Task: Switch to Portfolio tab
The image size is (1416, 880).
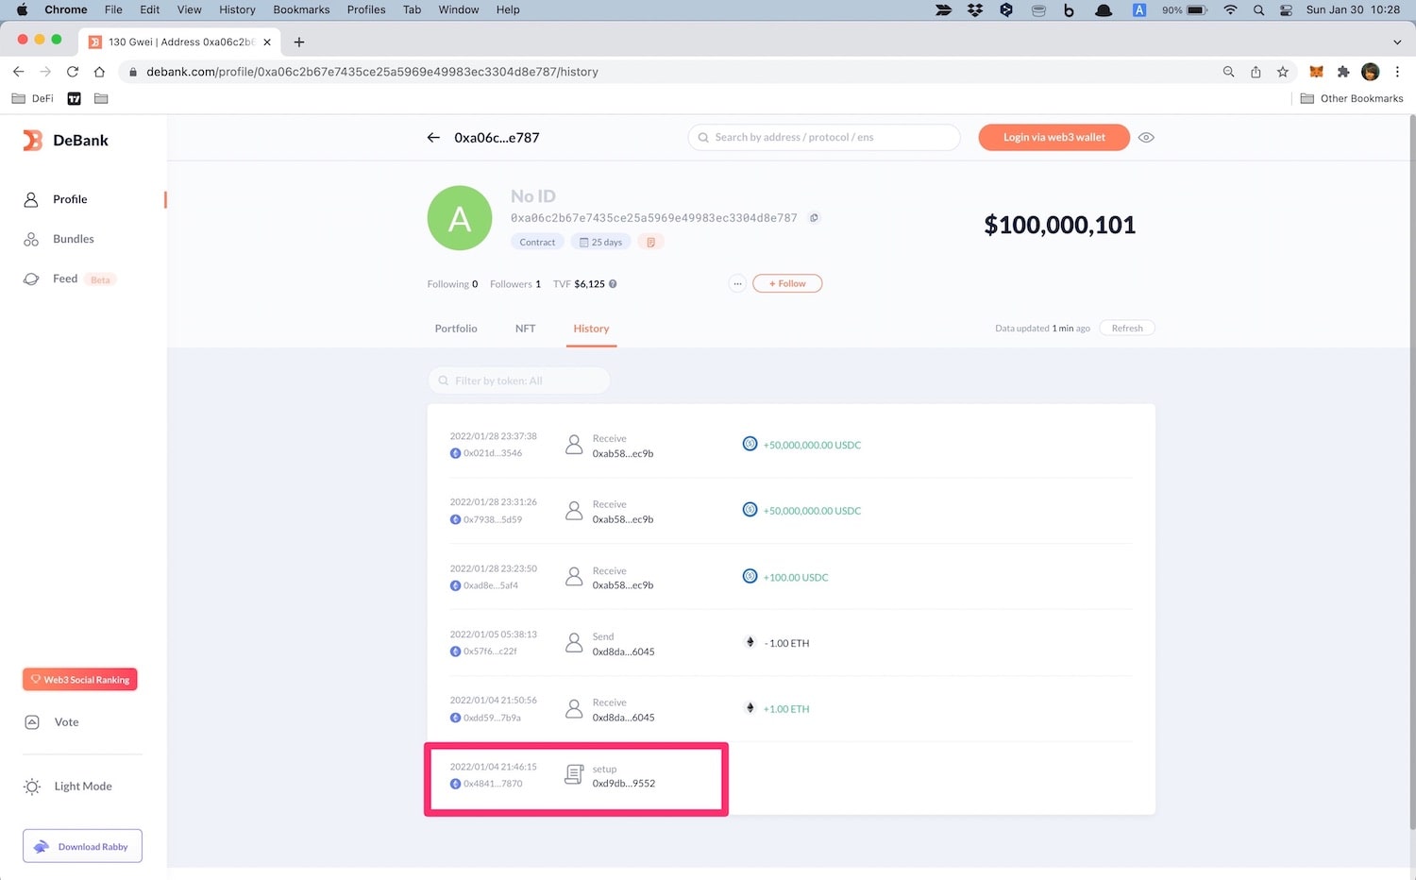Action: pyautogui.click(x=456, y=329)
